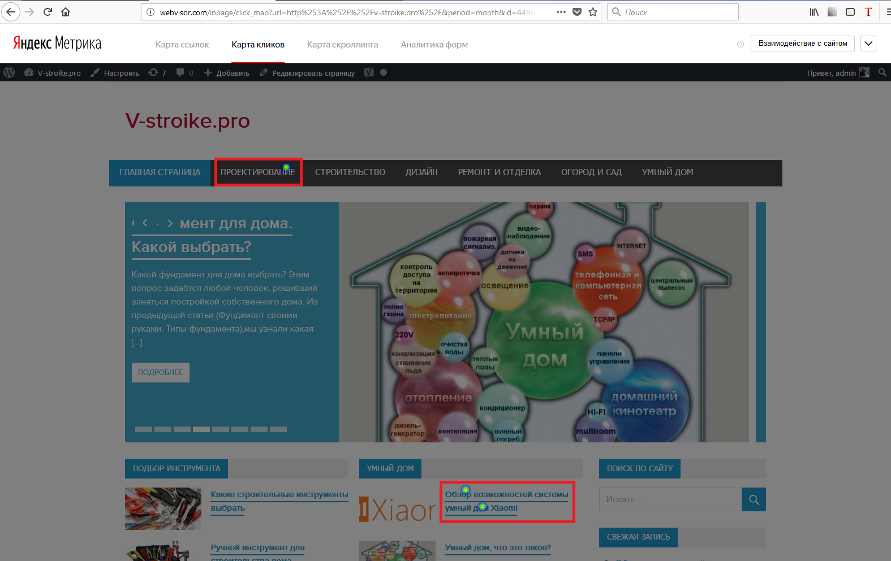Show next slide with right chevron
The width and height of the screenshot is (891, 561).
tap(170, 223)
